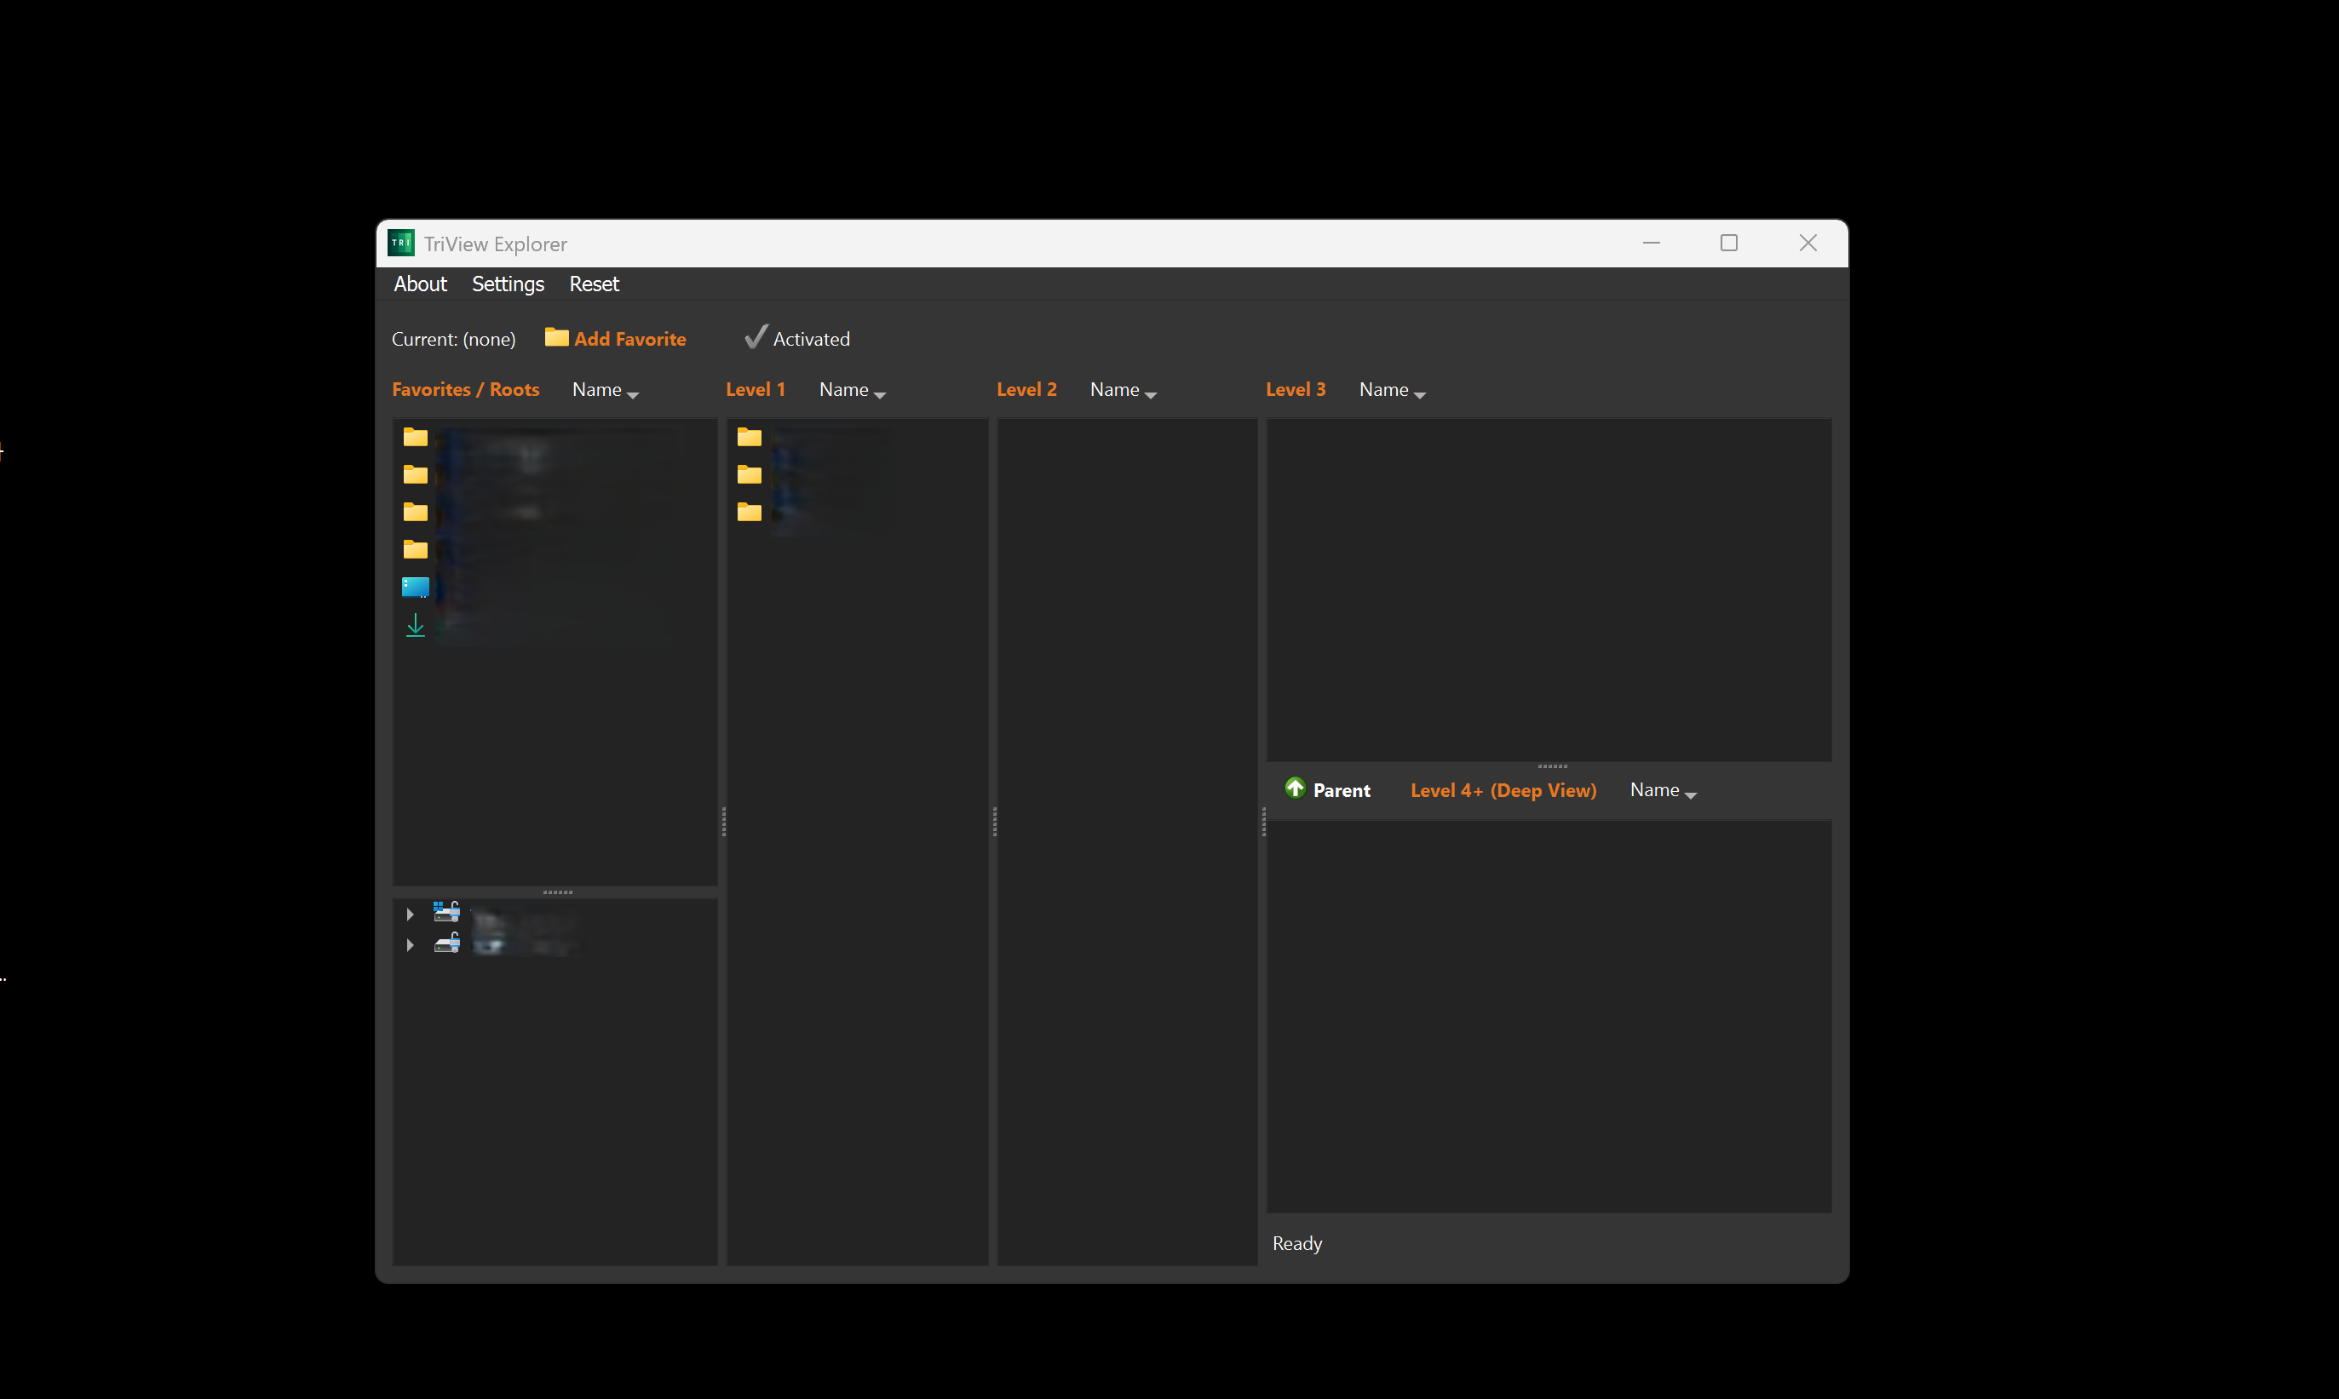Open the Level 2 Name sort dropdown
Image resolution: width=2339 pixels, height=1399 pixels.
click(x=1123, y=390)
